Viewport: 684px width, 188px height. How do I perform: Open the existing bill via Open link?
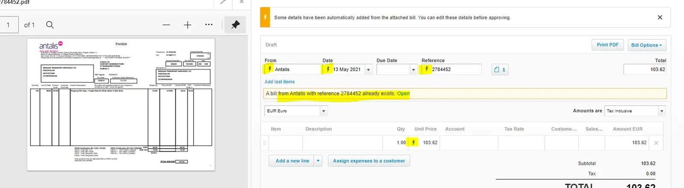click(x=403, y=94)
